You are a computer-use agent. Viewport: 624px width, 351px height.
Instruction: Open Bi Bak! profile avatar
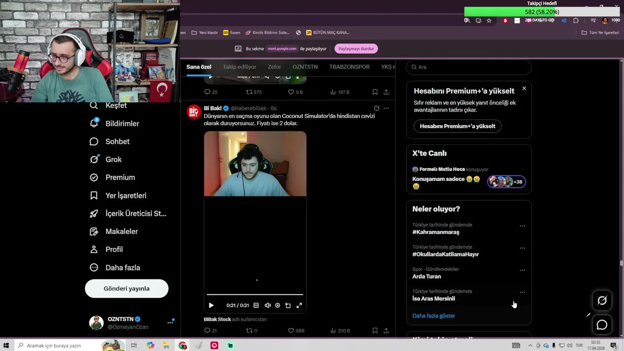(194, 112)
